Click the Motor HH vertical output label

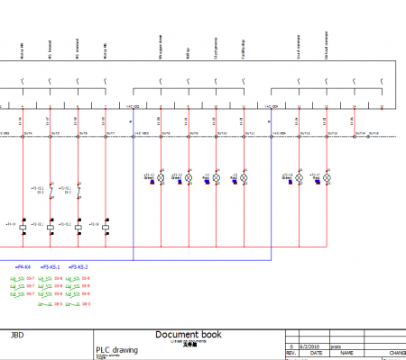click(x=22, y=51)
